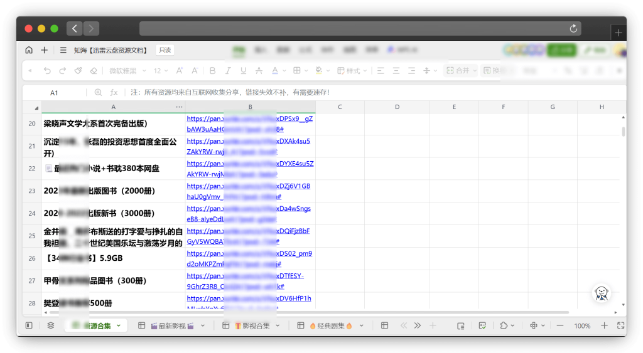Select the format painter brush icon
The height and width of the screenshot is (353, 643).
78,71
